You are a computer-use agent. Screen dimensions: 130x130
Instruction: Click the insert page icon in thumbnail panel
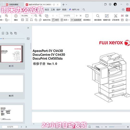pos(3,33)
